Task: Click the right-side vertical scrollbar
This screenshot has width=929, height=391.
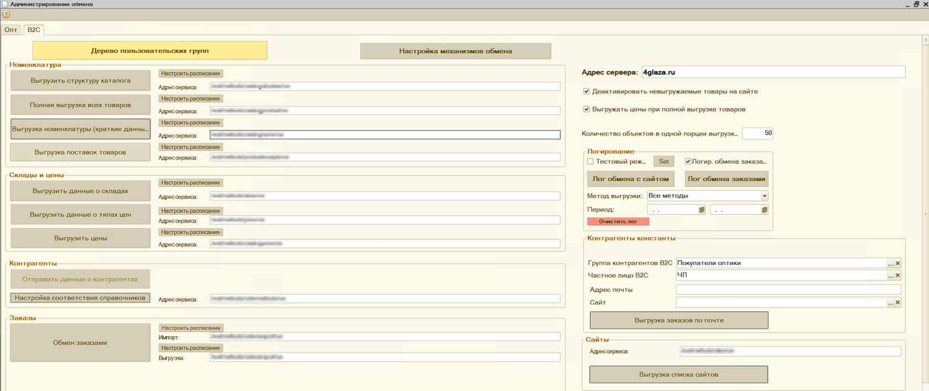Action: point(925,213)
